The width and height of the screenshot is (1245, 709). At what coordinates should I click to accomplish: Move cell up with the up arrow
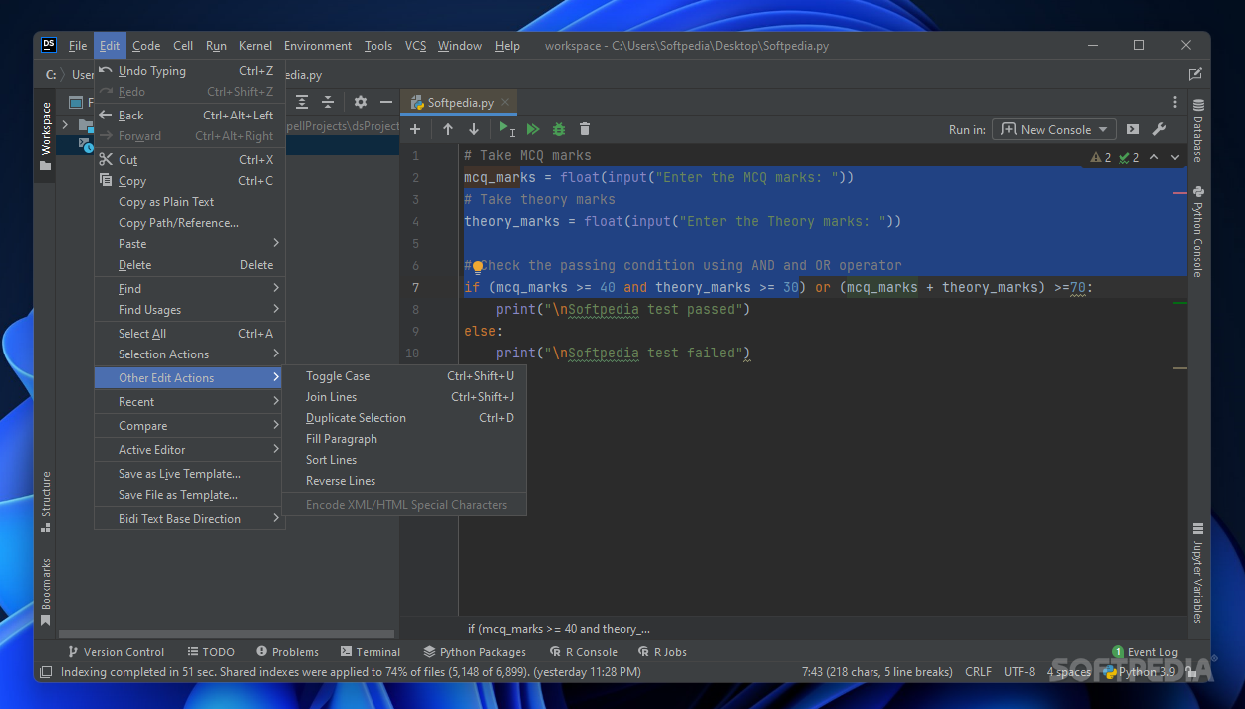tap(448, 129)
